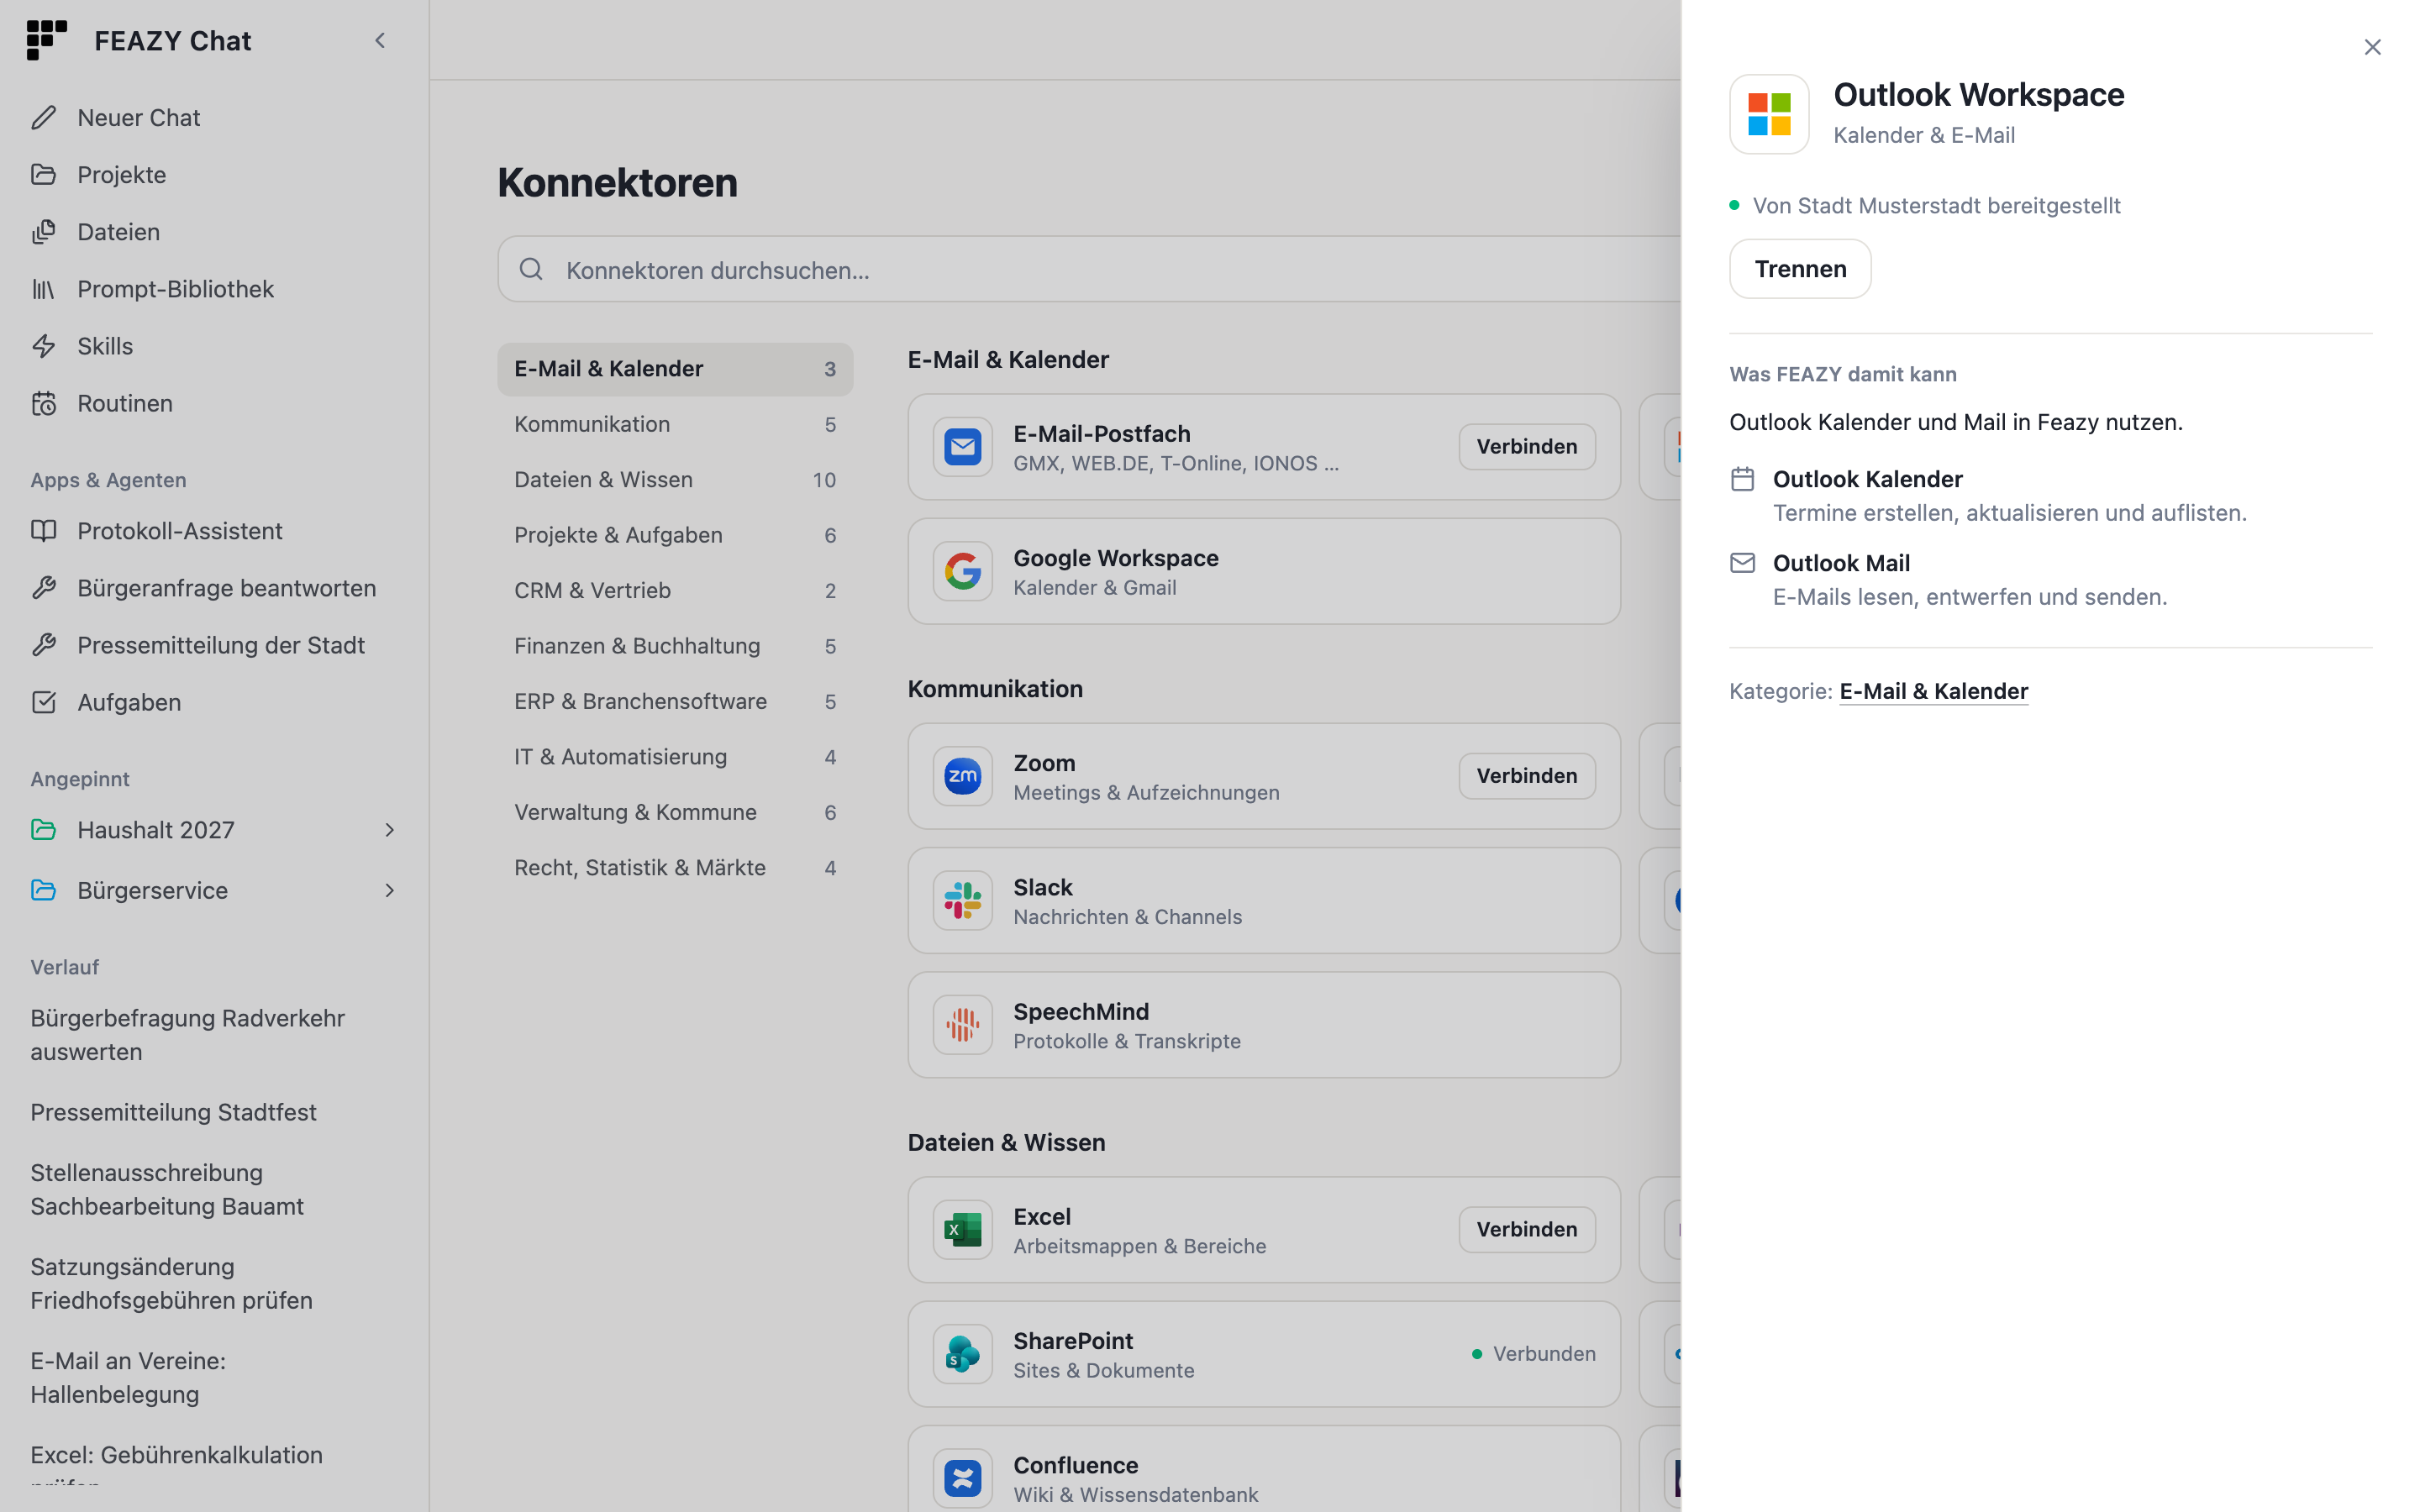Open chat E-Mail an Vereine: Hallenbelegung
This screenshot has height=1512, width=2420.
128,1378
